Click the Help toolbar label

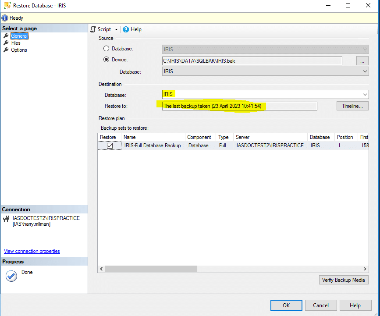click(136, 29)
